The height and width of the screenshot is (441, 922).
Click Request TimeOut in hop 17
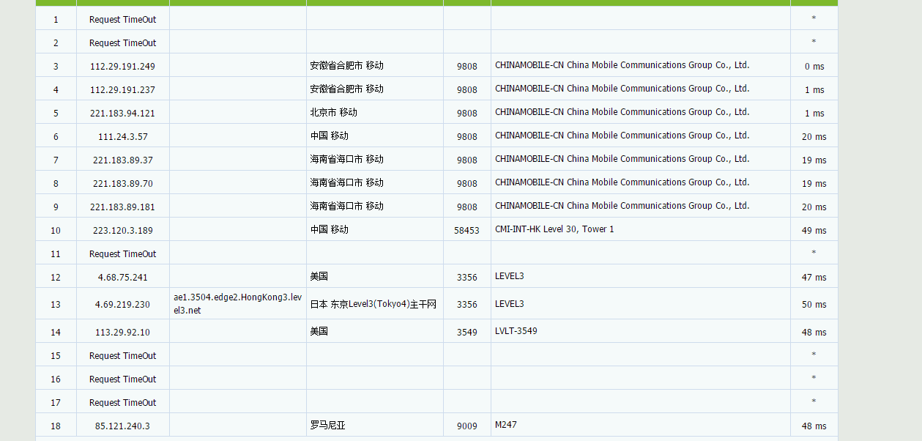tap(122, 402)
